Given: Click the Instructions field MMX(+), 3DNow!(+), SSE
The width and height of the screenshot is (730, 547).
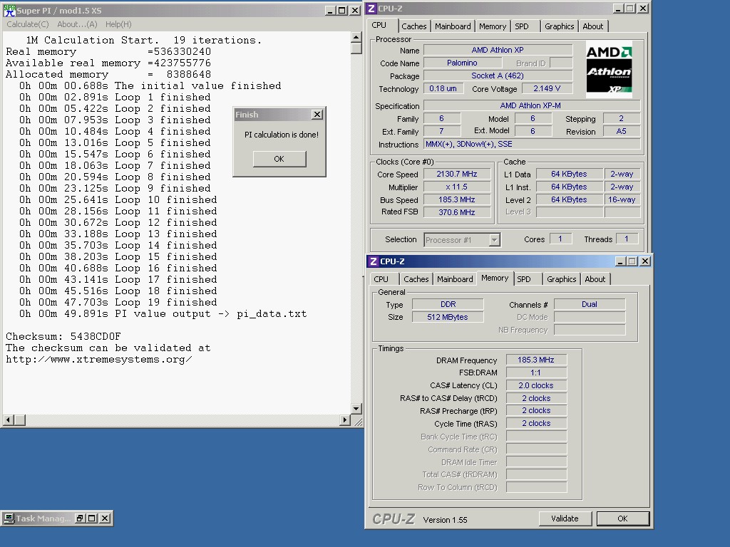Looking at the screenshot, I should [531, 144].
